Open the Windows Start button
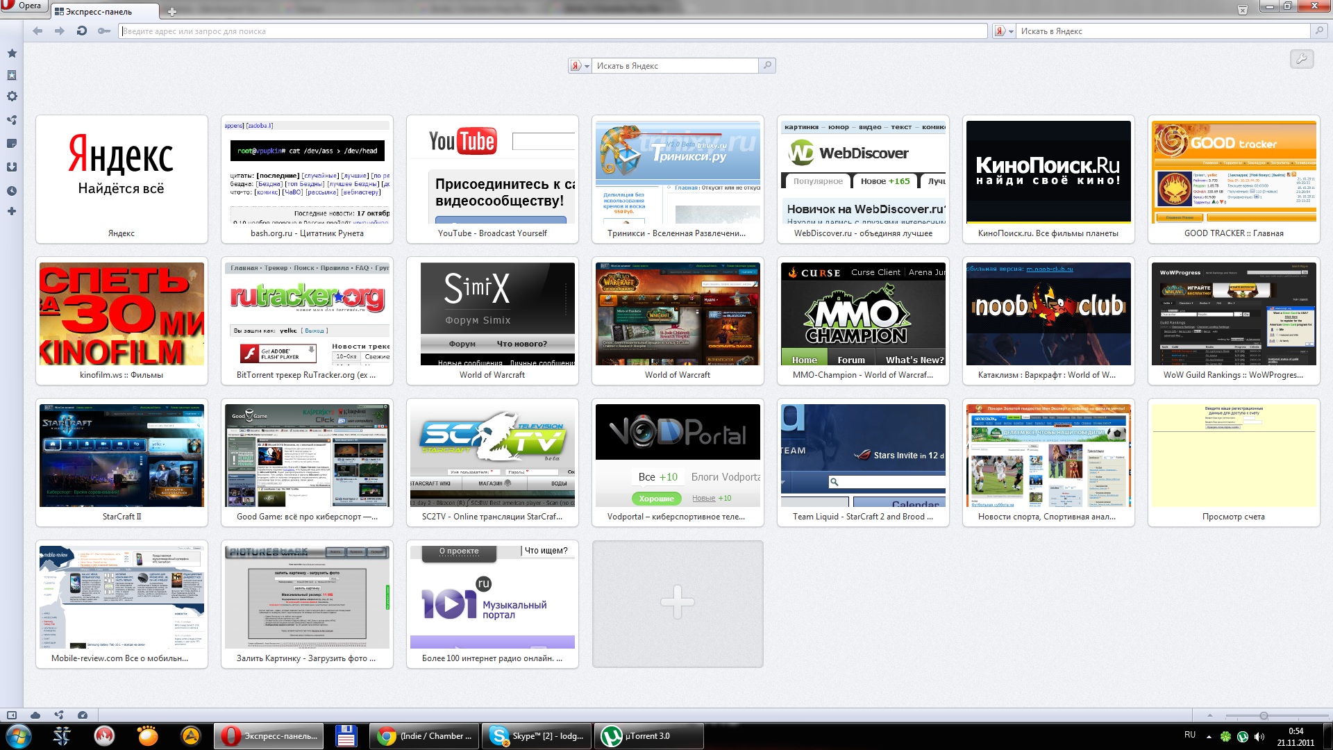Viewport: 1333px width, 750px height. [x=19, y=735]
